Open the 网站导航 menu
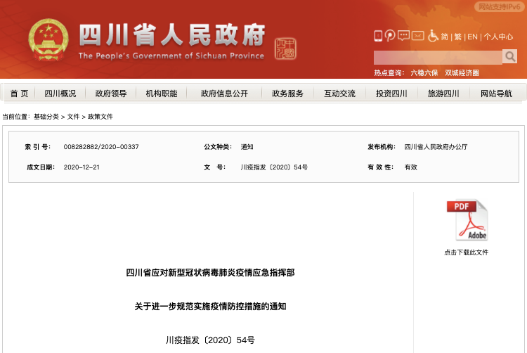The image size is (527, 353). pyautogui.click(x=496, y=94)
